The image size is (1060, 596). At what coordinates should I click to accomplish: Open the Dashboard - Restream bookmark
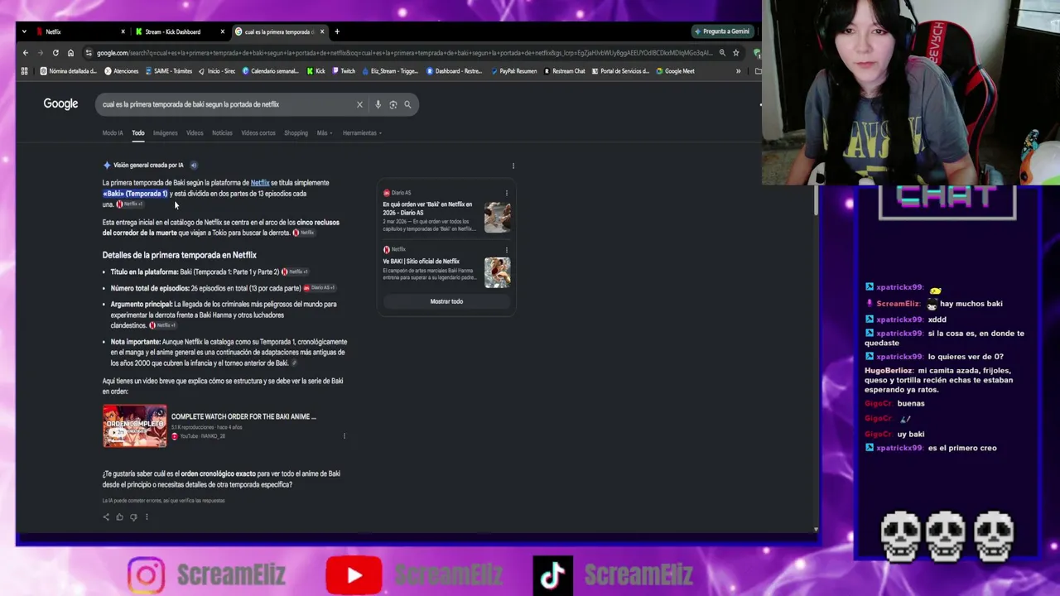[x=454, y=71]
